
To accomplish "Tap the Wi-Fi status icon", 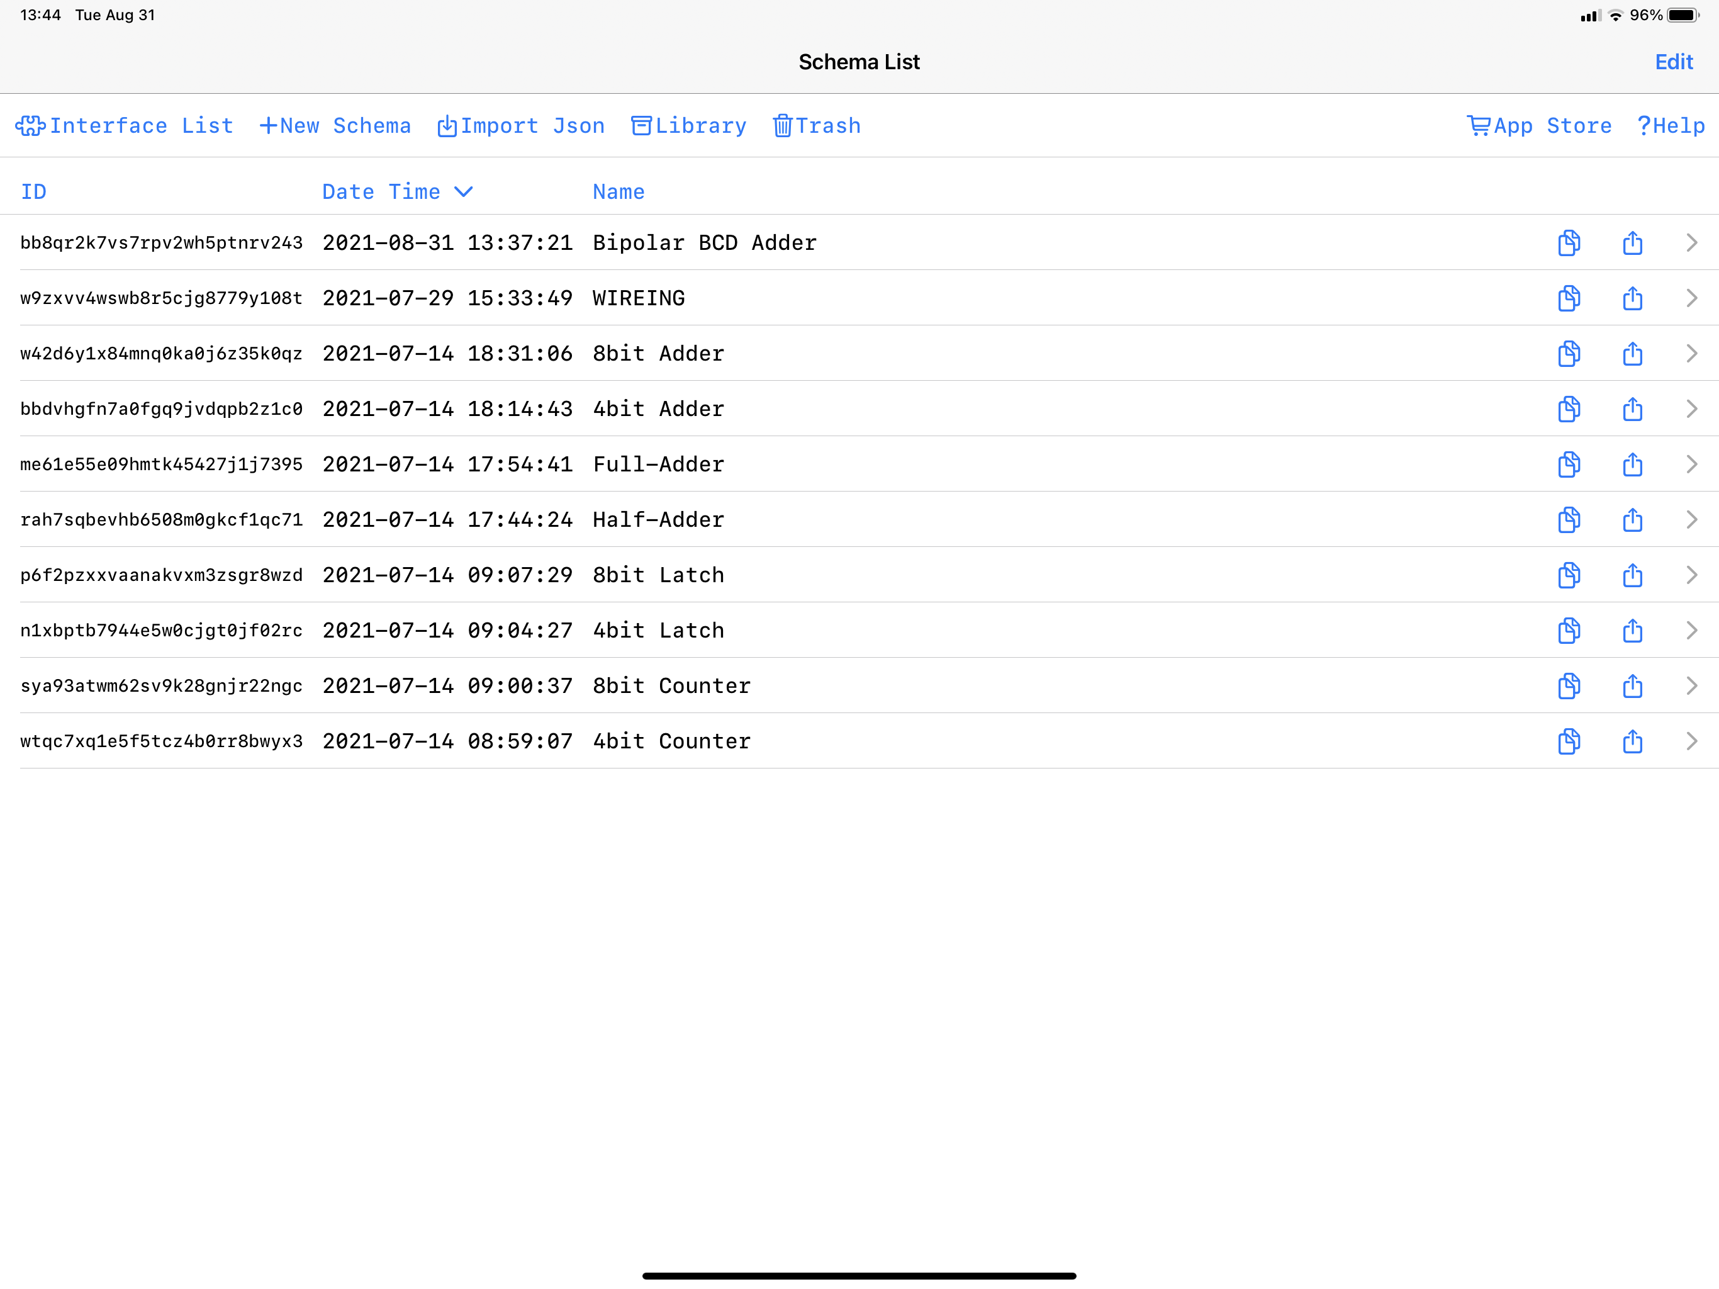I will click(1616, 16).
